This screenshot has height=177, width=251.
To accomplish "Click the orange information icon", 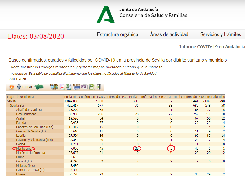I will tap(12, 87).
